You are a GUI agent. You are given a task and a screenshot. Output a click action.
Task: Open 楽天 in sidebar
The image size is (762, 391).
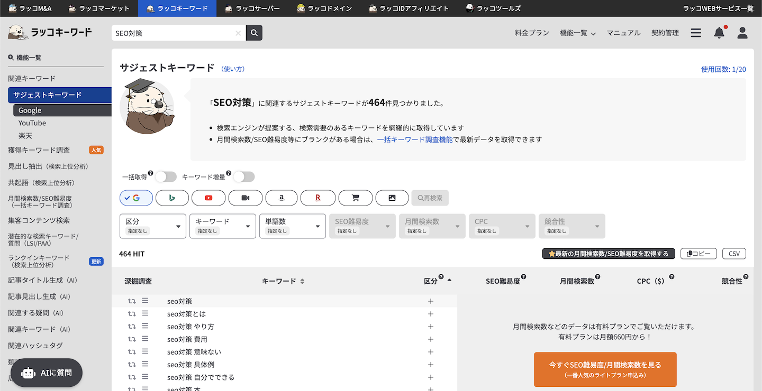(x=25, y=136)
